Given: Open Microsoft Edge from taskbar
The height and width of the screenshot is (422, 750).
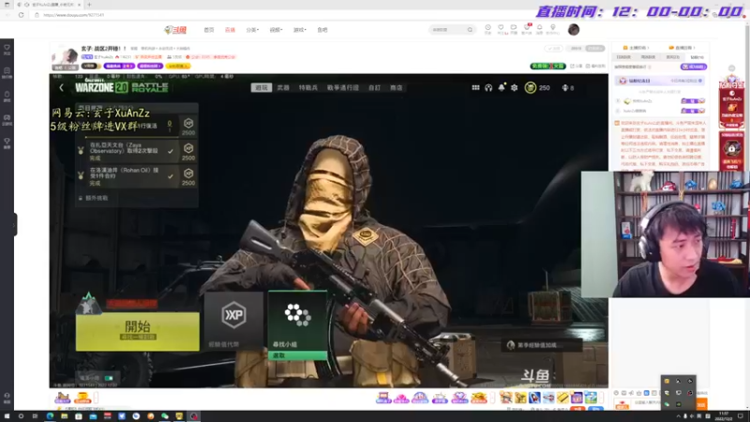Looking at the screenshot, I should click(50, 416).
